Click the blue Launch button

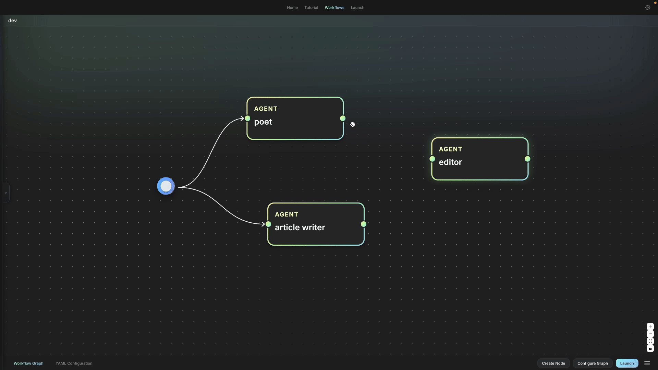[627, 363]
